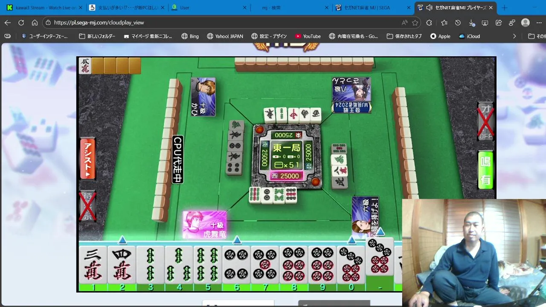View the 虎舞竜 player avatar
The image size is (546, 307).
coord(205,225)
